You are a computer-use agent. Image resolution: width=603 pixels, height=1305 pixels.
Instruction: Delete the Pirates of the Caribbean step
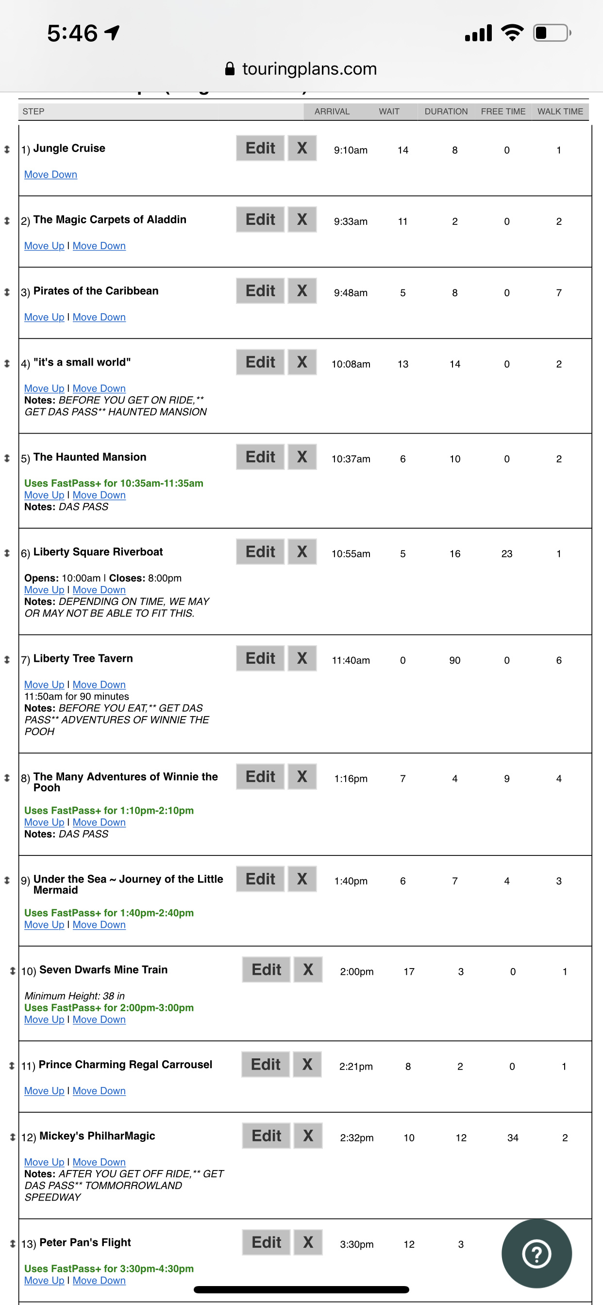click(x=302, y=291)
